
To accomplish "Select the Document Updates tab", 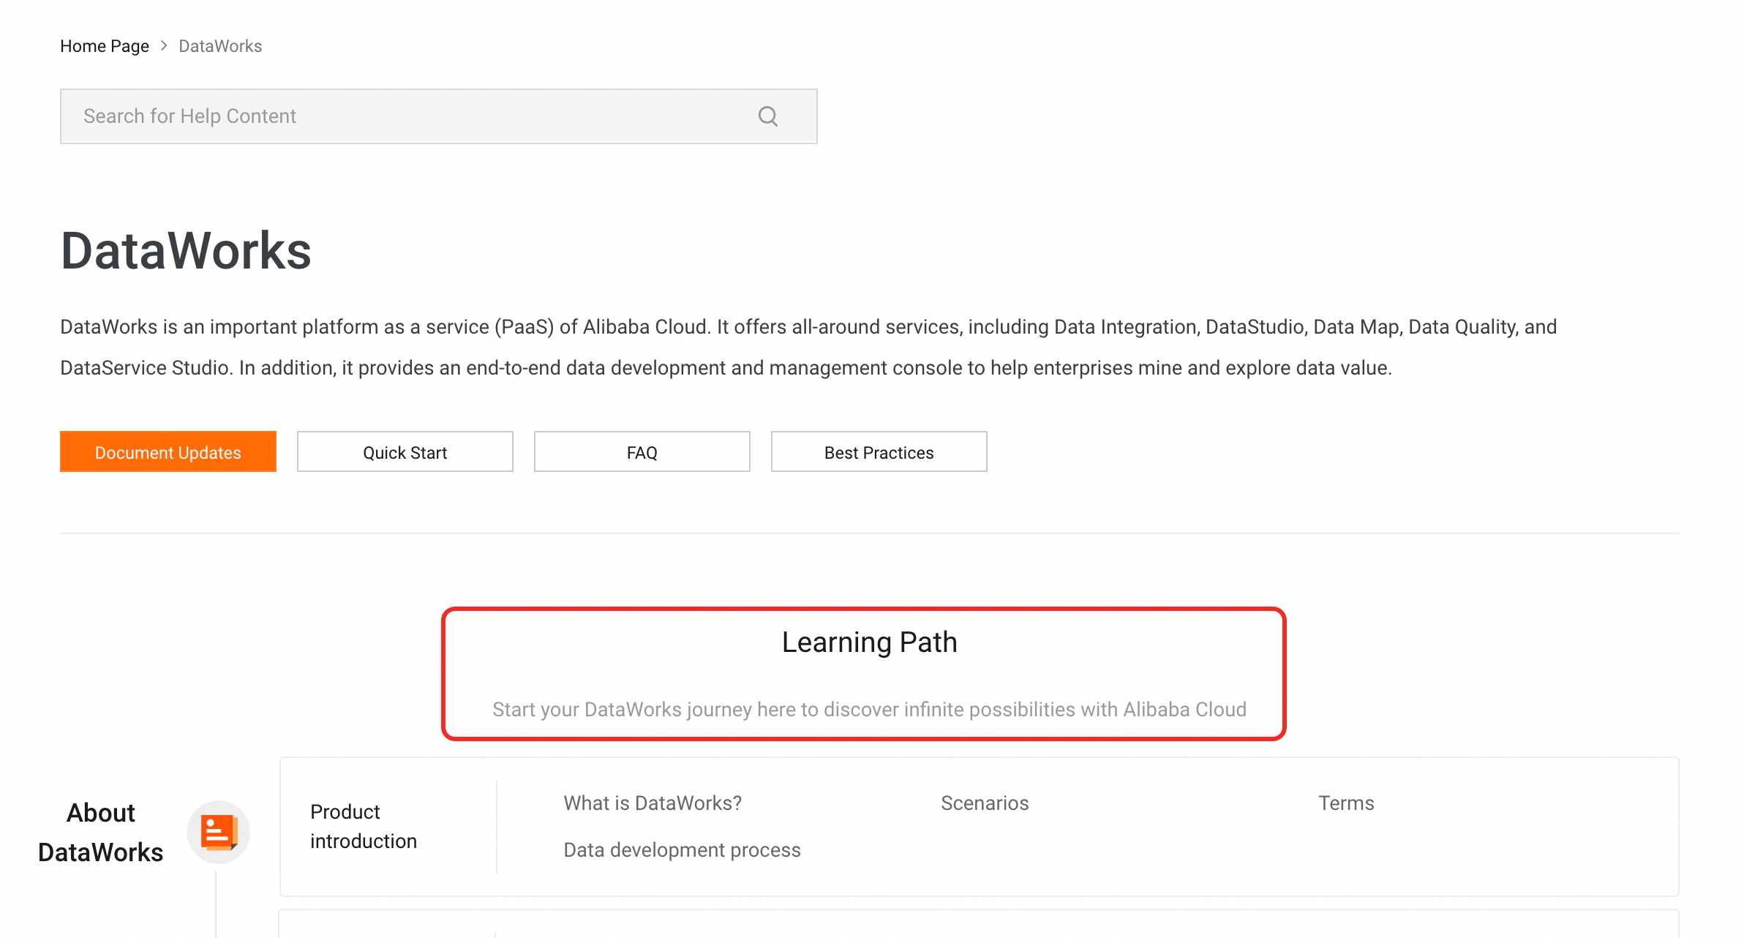I will [168, 451].
